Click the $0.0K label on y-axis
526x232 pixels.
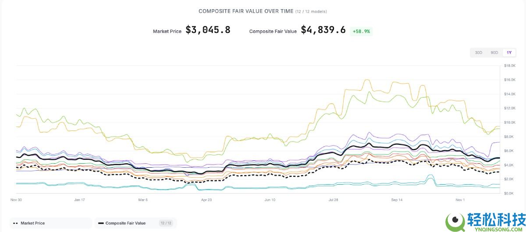coord(509,193)
